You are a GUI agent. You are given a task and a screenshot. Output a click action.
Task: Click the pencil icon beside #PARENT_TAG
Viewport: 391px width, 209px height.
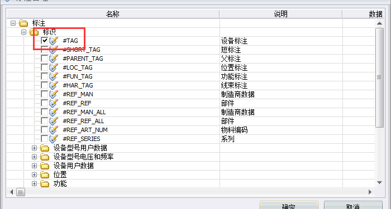click(x=54, y=59)
